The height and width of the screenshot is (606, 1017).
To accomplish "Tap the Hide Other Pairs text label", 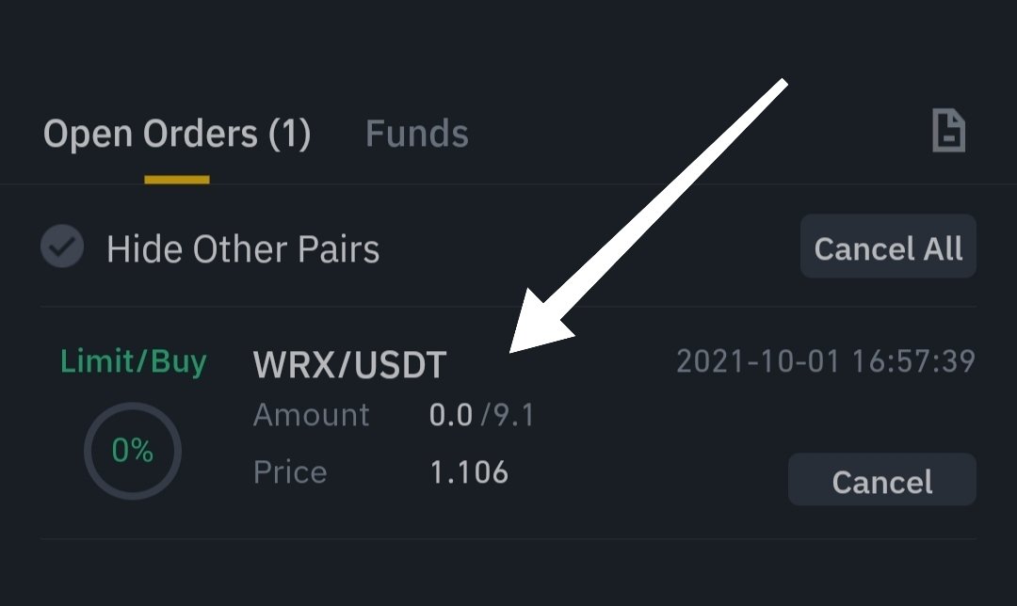I will click(243, 249).
